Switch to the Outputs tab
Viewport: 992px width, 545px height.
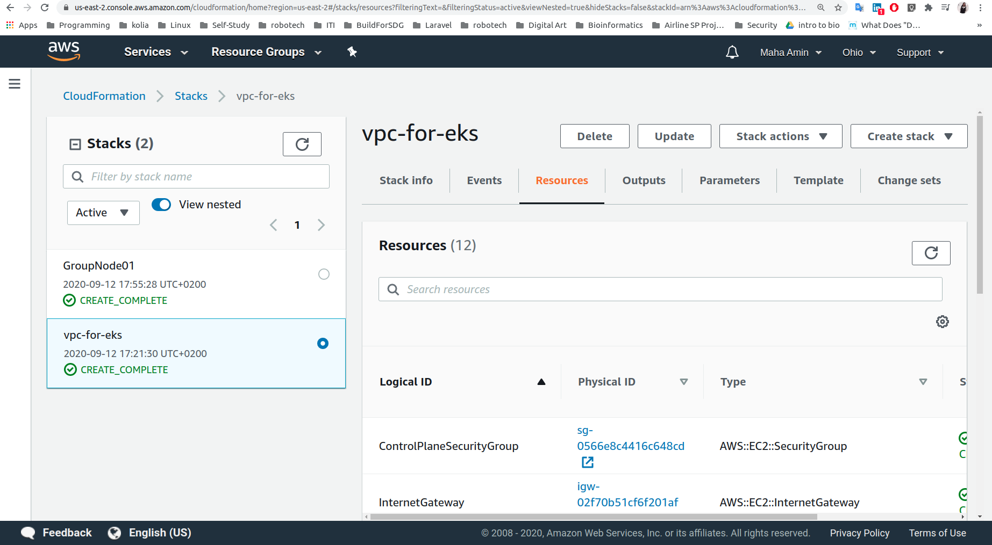[x=644, y=180]
